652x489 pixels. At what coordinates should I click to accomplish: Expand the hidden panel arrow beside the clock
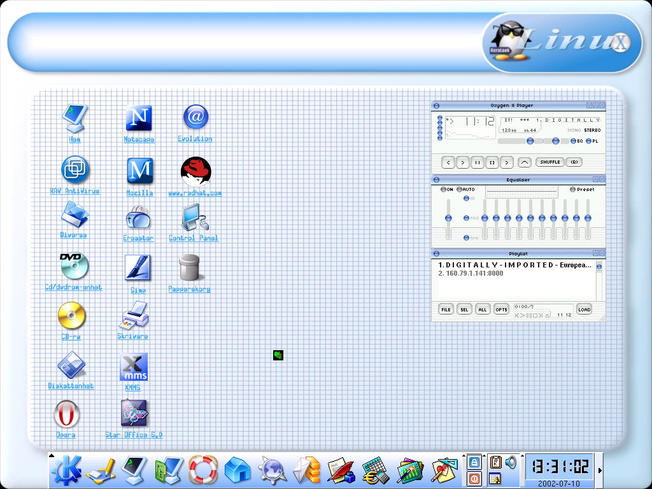(600, 471)
